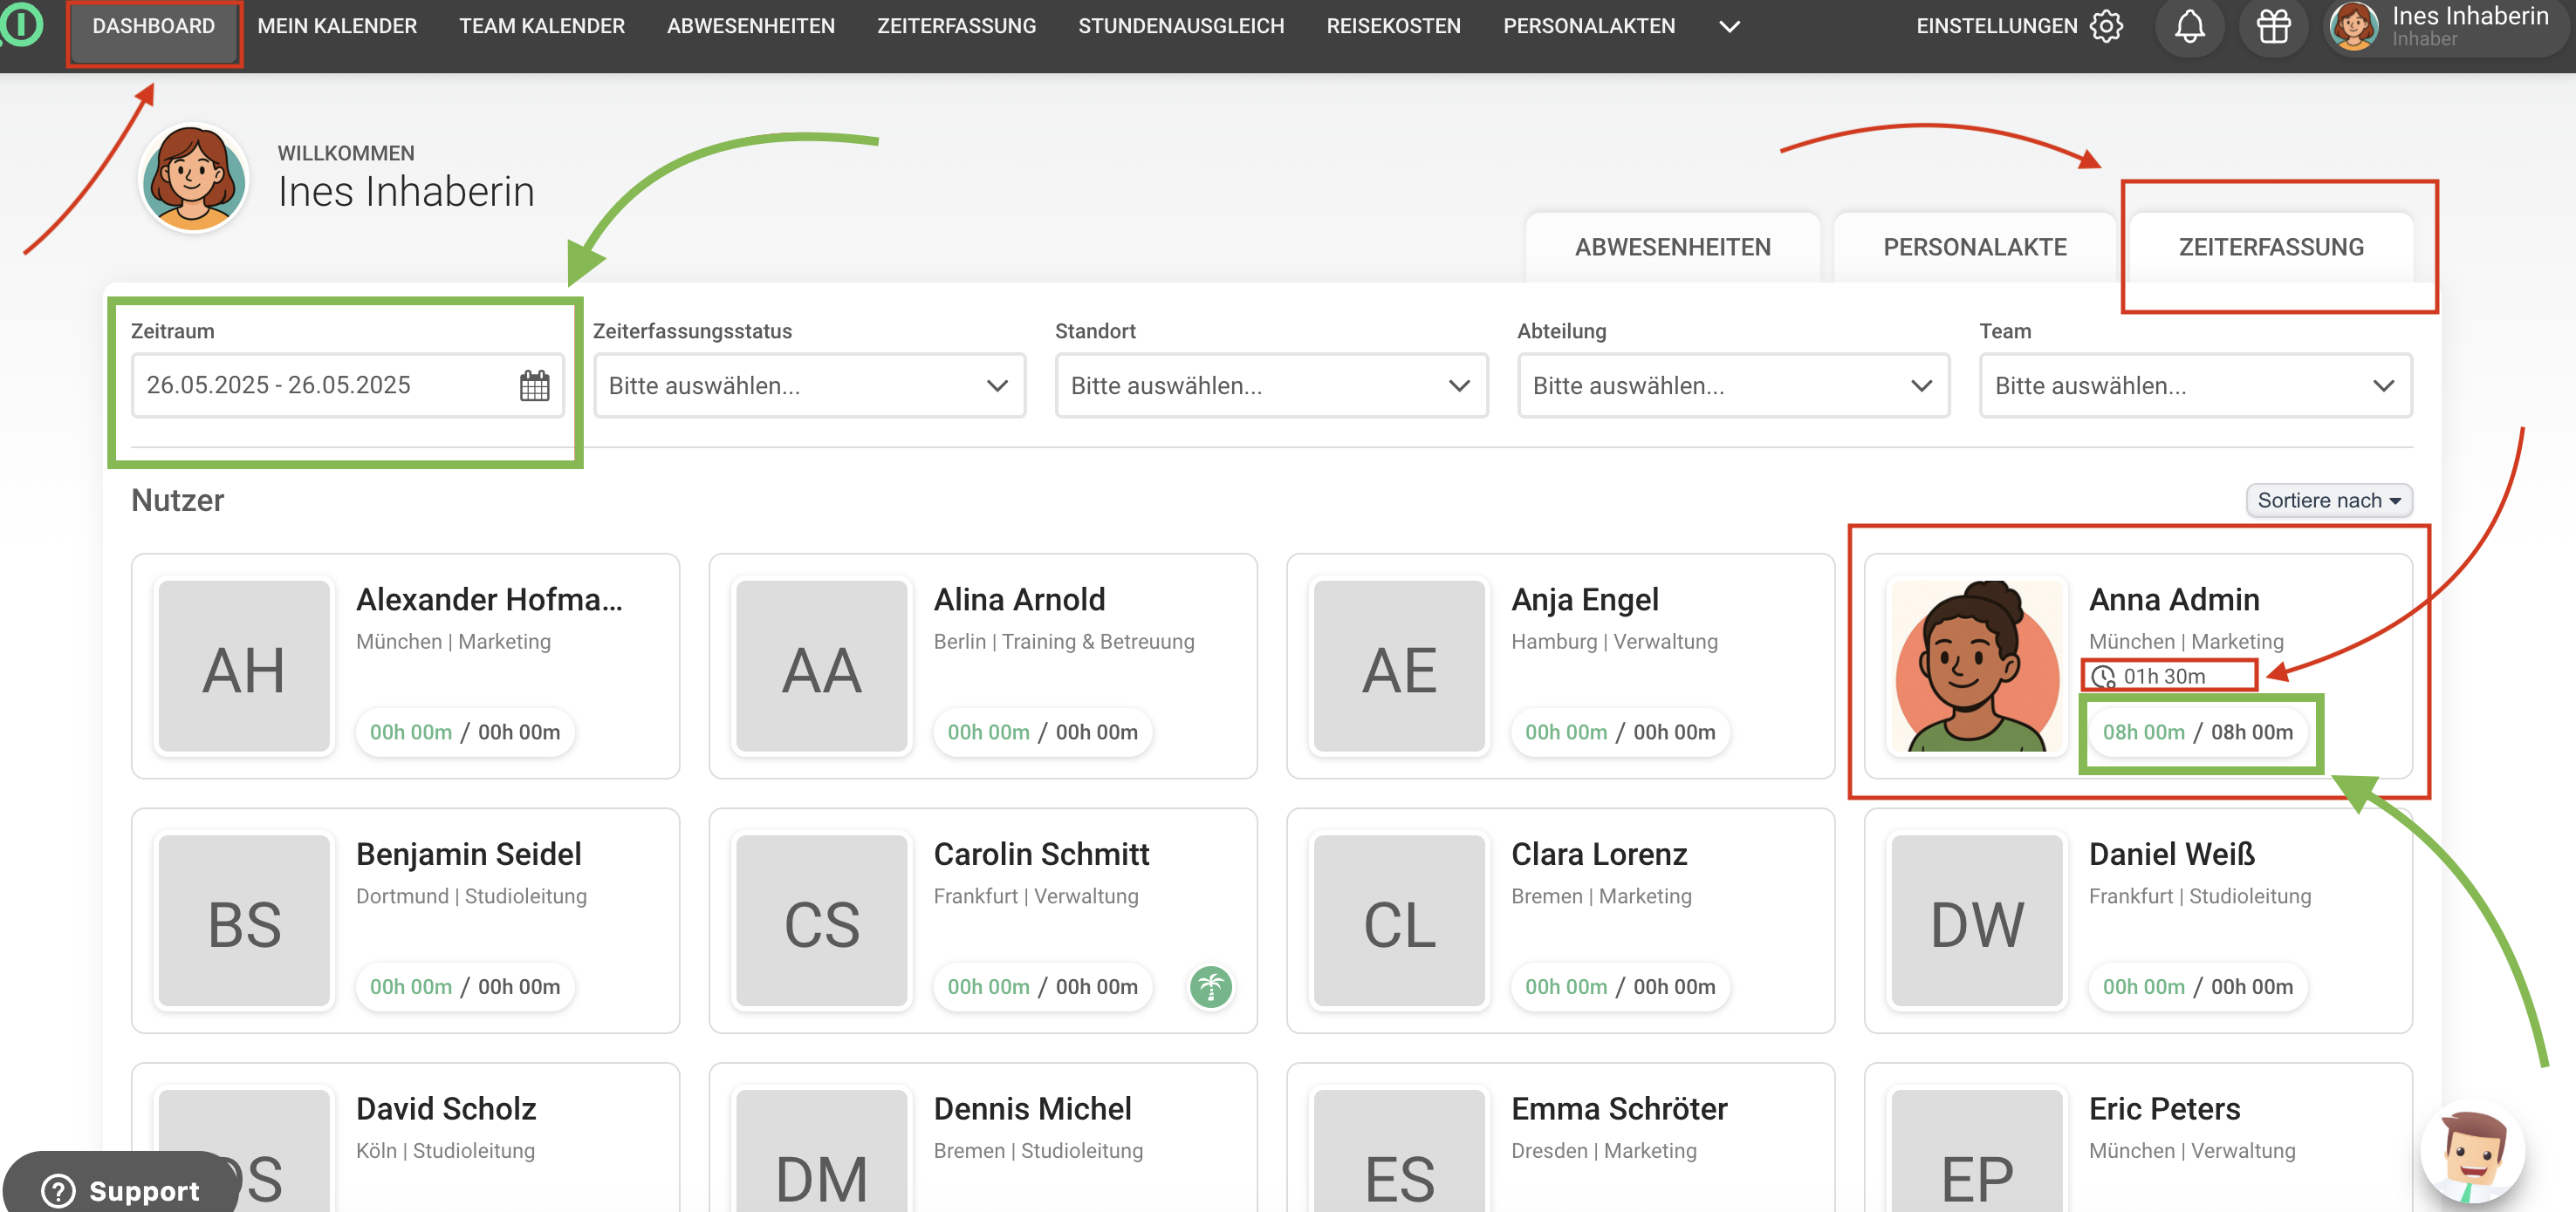Screen dimensions: 2576x1212
Task: Open the Sortiere nach dropdown
Action: click(2328, 500)
